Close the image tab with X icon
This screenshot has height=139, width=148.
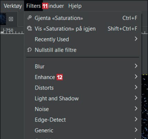[11, 19]
